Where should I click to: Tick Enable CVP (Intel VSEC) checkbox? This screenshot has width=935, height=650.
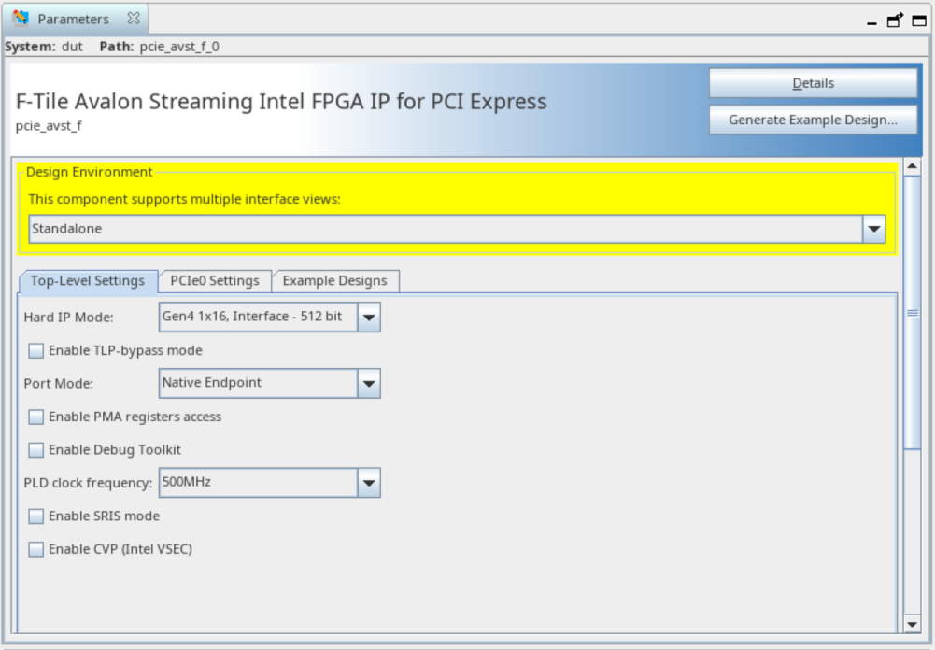click(x=36, y=550)
